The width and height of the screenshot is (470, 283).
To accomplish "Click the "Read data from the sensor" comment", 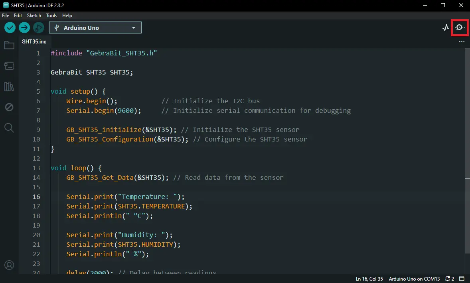I will 228,178.
